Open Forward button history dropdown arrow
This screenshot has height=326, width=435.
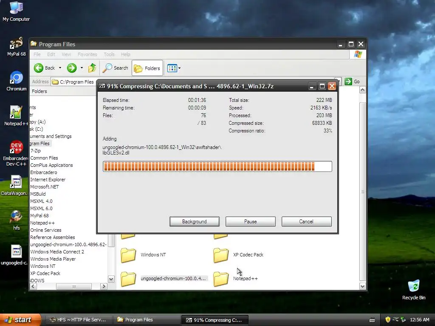(82, 68)
